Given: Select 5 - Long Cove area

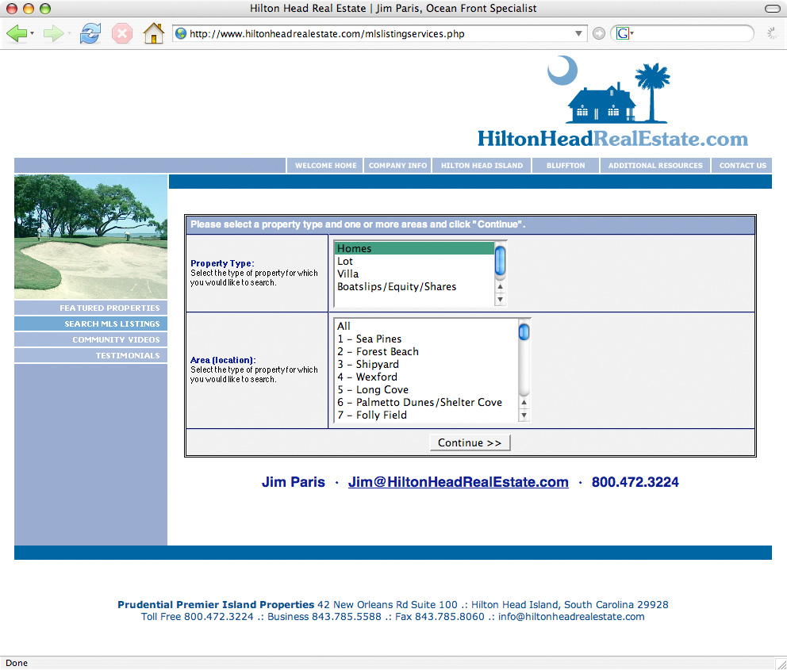Looking at the screenshot, I should (426, 389).
